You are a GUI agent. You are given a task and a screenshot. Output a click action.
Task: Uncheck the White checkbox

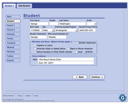[x=86, y=52]
